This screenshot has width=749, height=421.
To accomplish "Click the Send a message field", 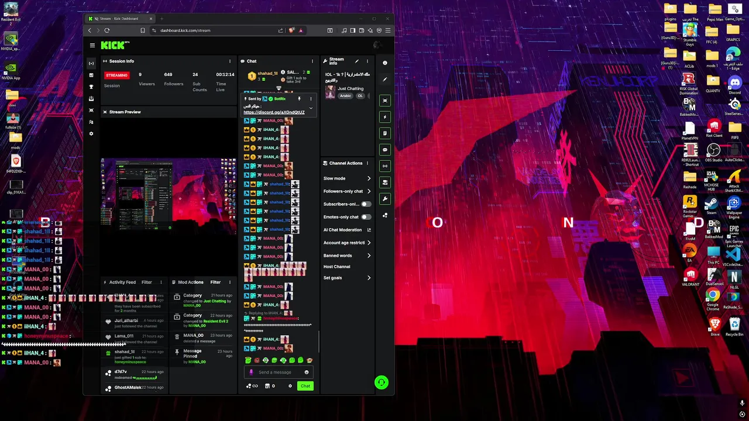I will pos(280,372).
